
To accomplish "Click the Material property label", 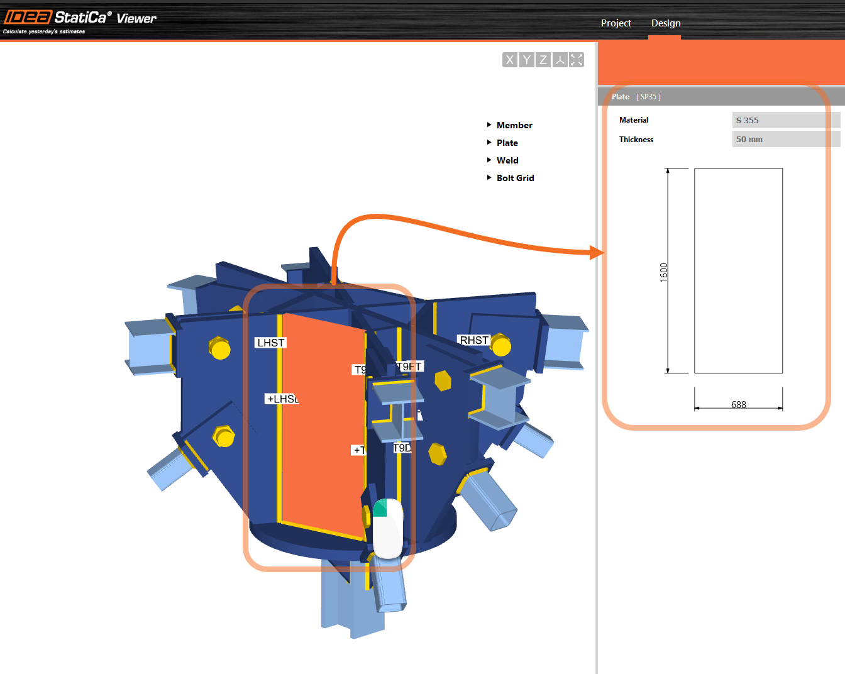I will (634, 120).
